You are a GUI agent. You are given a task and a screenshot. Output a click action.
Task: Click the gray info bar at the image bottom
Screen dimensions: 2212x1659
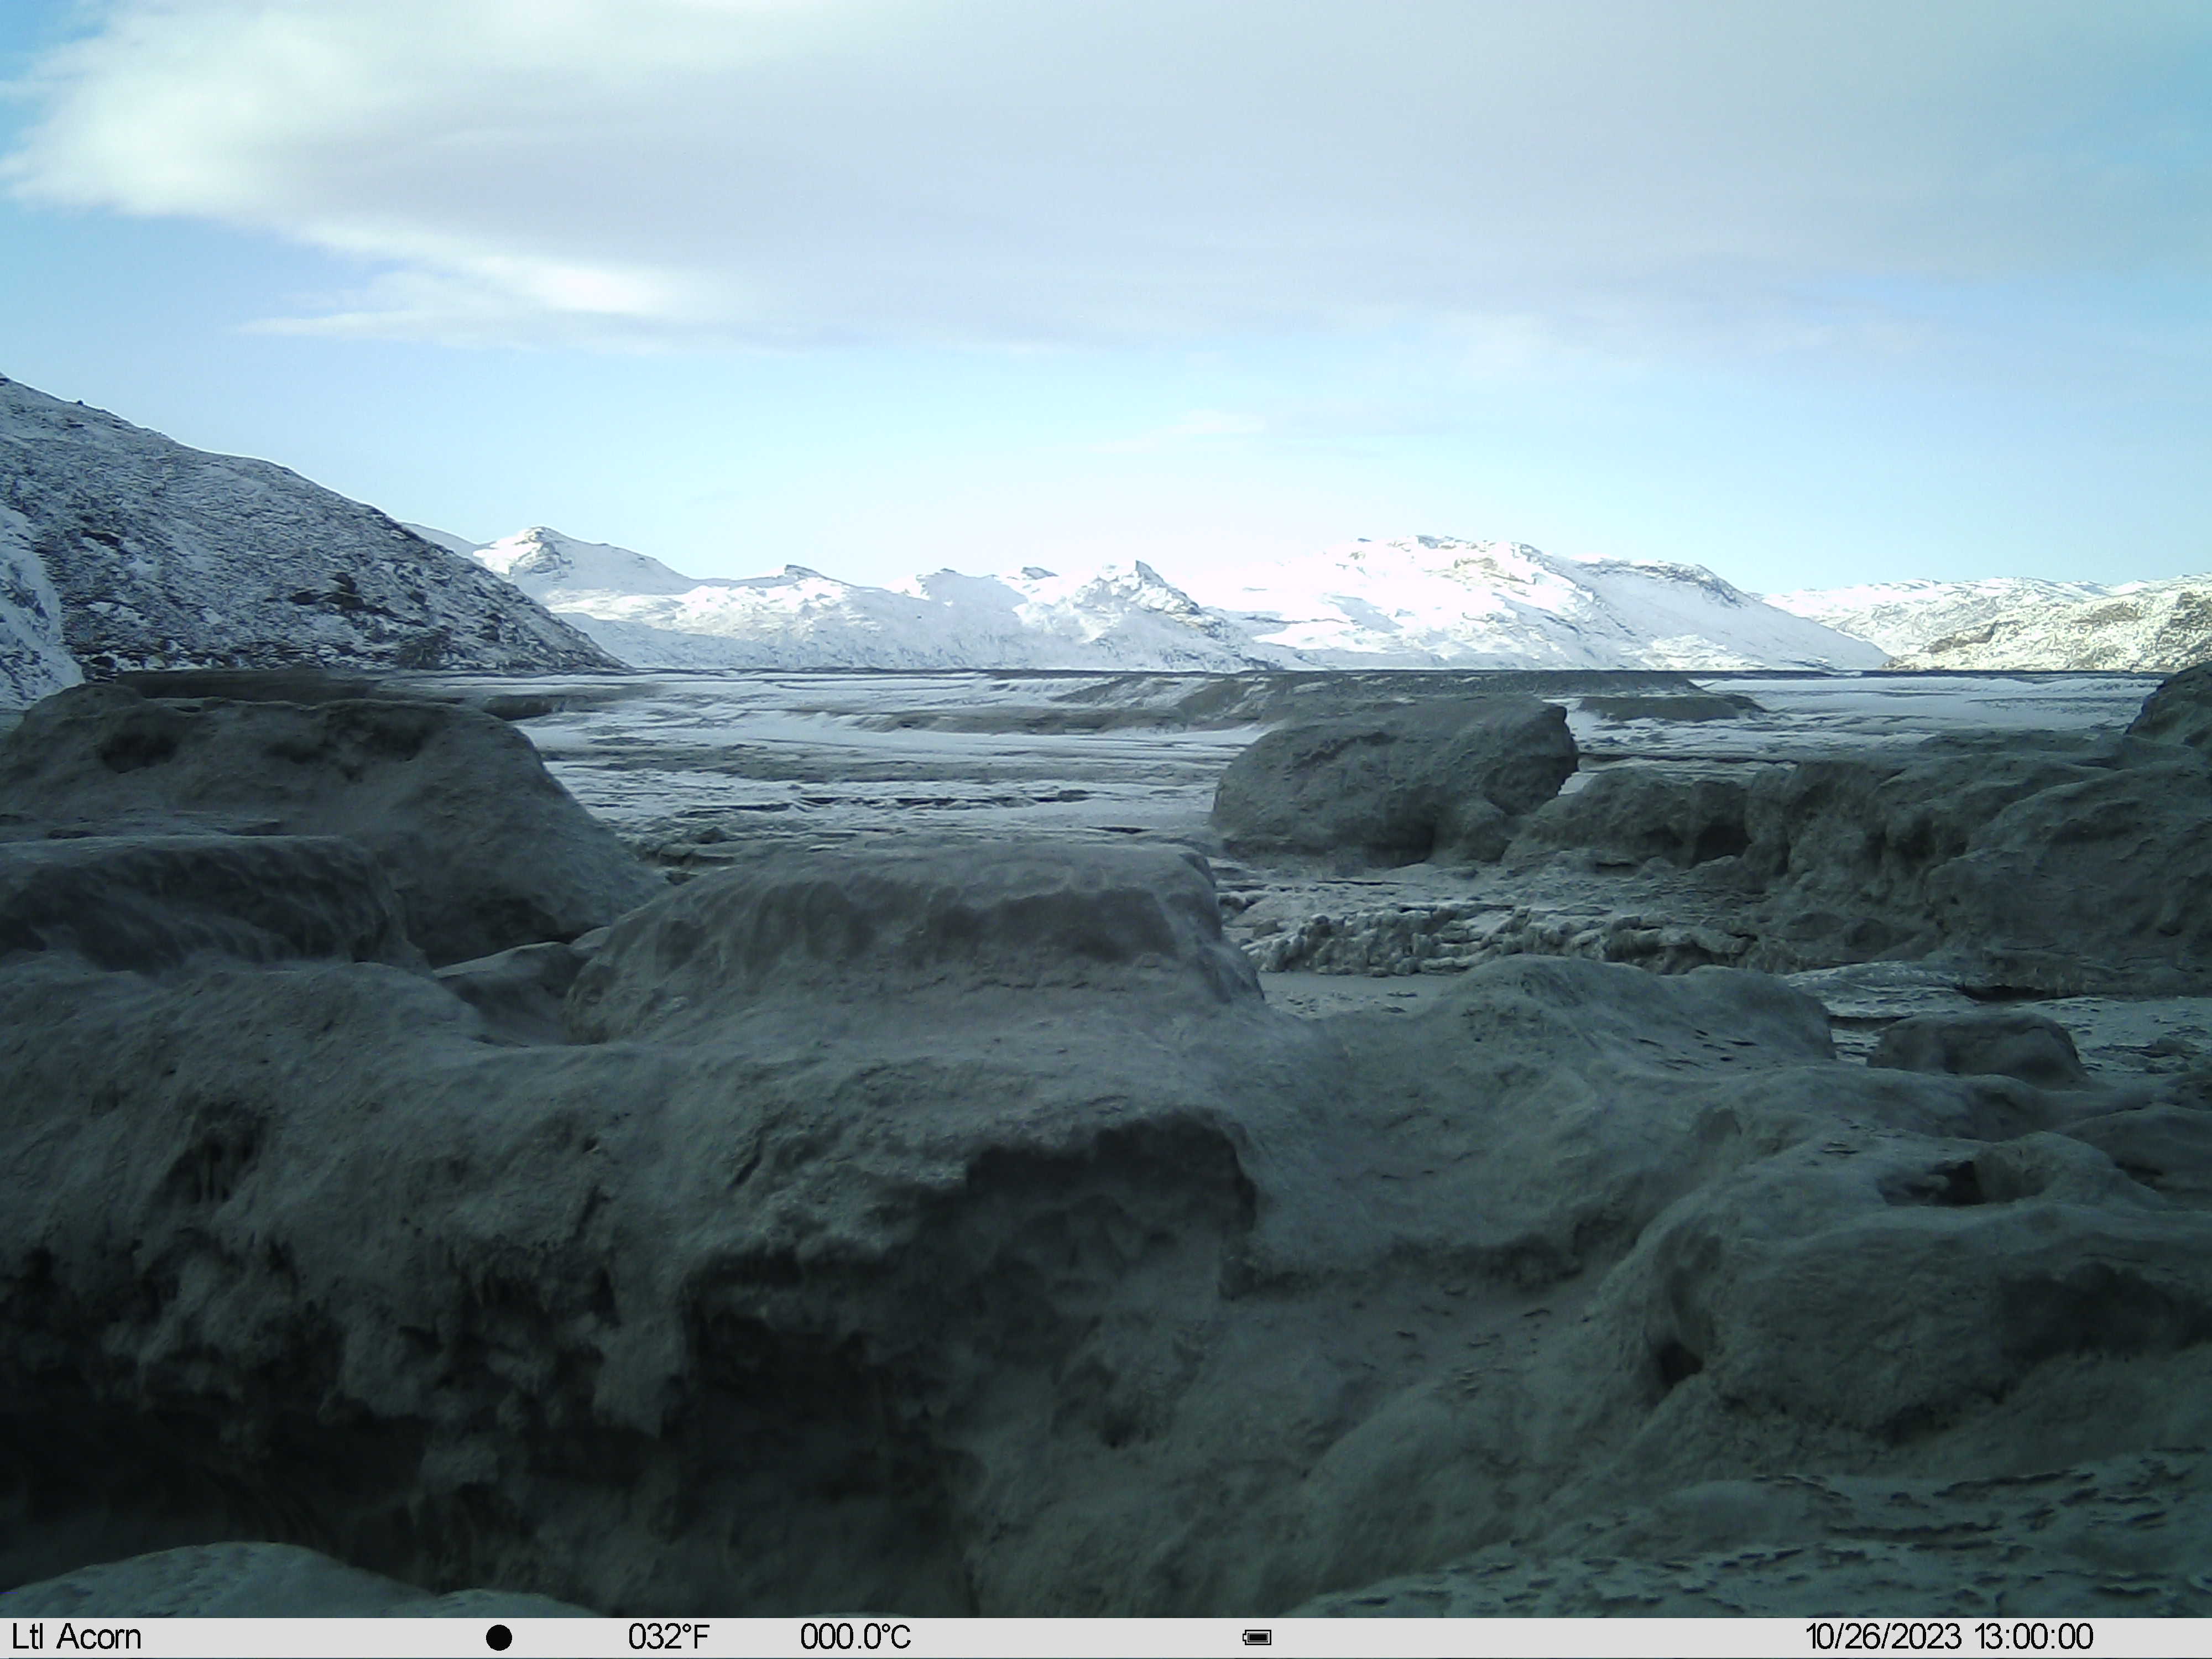tap(1106, 1638)
